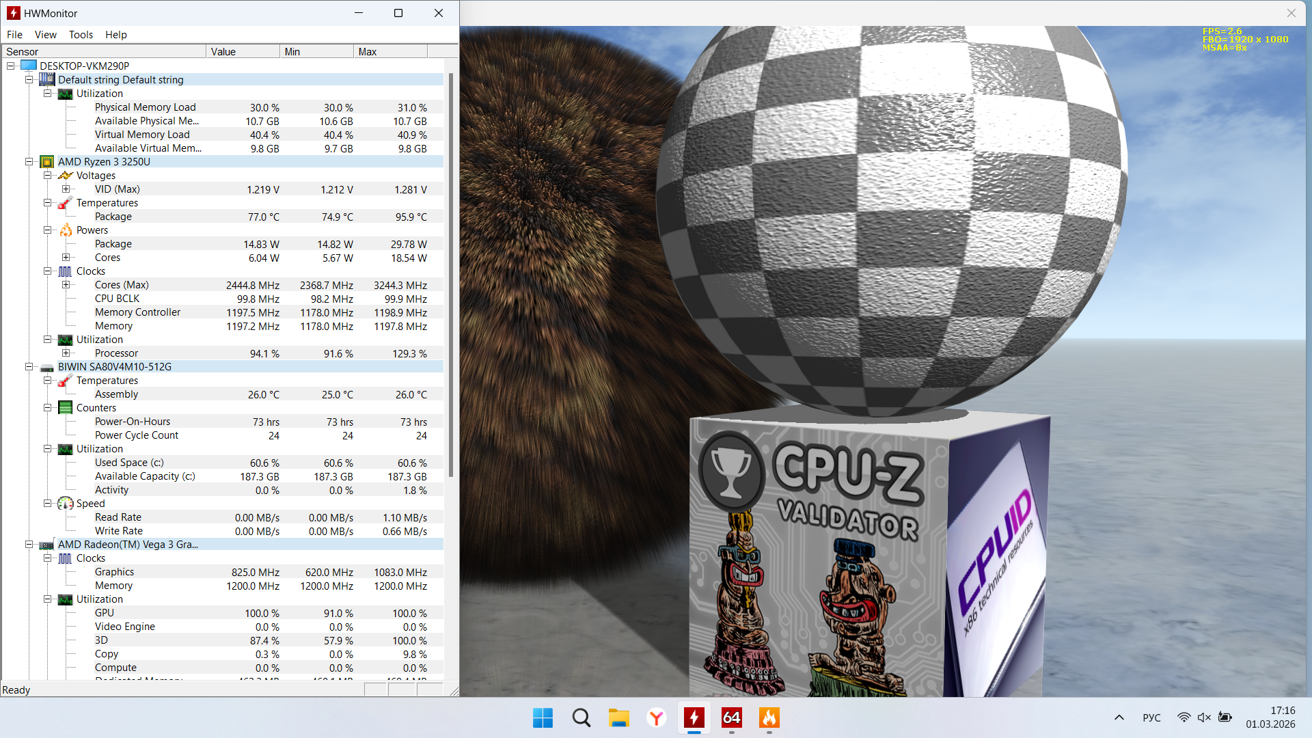The height and width of the screenshot is (738, 1312).
Task: Click the vertical scrollbar in the sensor list
Action: tap(450, 273)
